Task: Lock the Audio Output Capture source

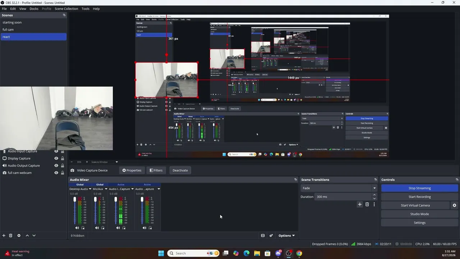Action: pyautogui.click(x=63, y=165)
